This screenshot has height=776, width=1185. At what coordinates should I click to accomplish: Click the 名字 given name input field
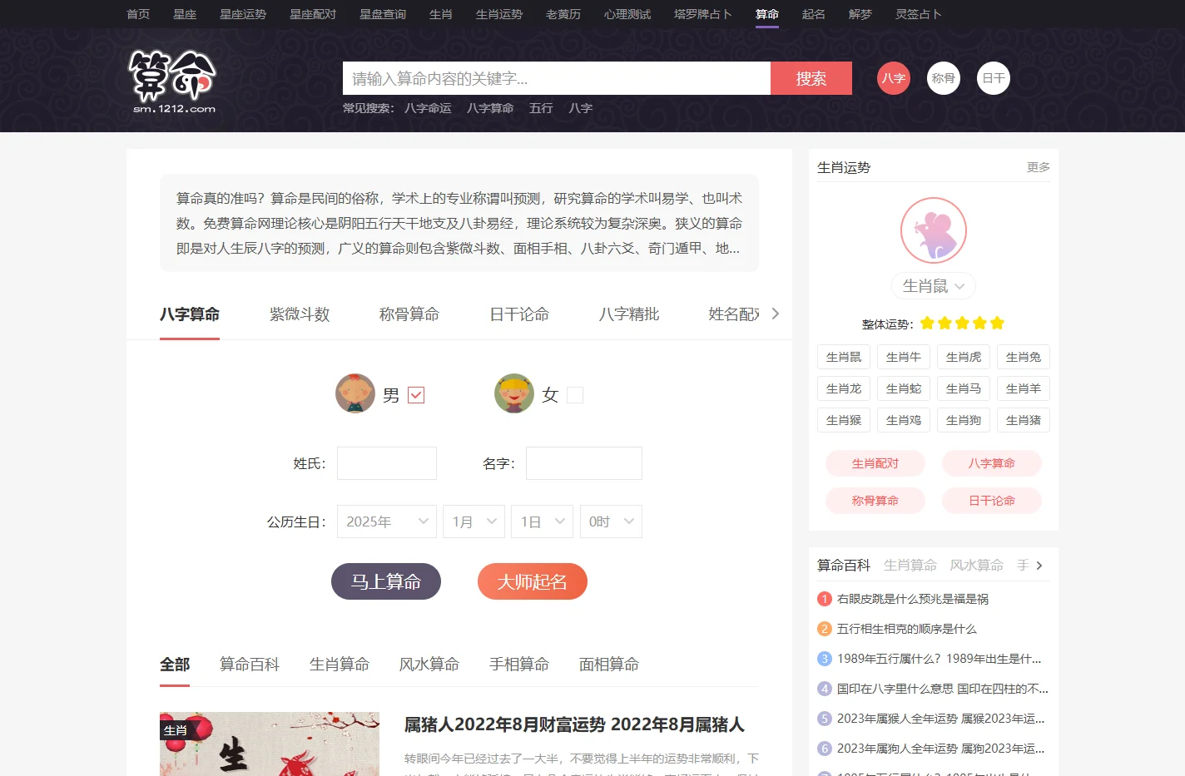coord(584,463)
